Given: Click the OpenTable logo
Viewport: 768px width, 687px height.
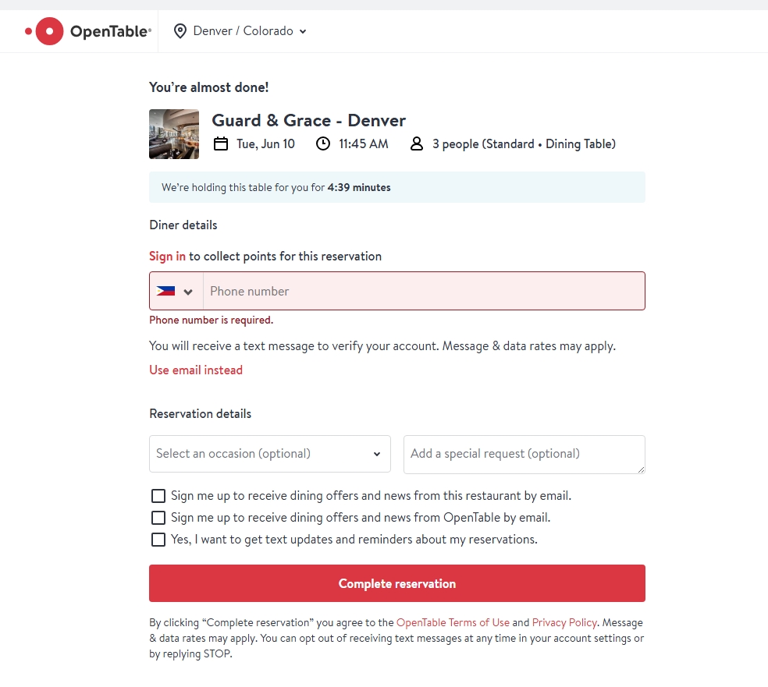Looking at the screenshot, I should 88,31.
